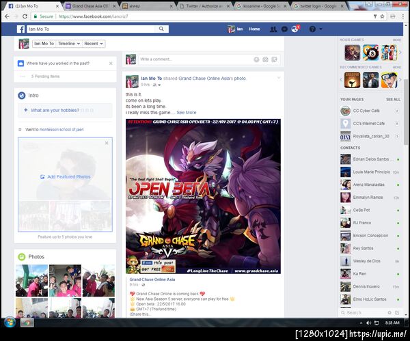
Task: Click chat Search field
Action: [364, 313]
